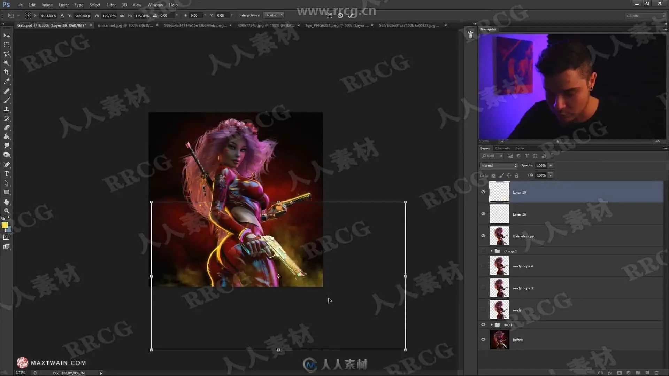Open the workspace switcher dropdown
Viewport: 669px width, 376px height.
point(645,16)
